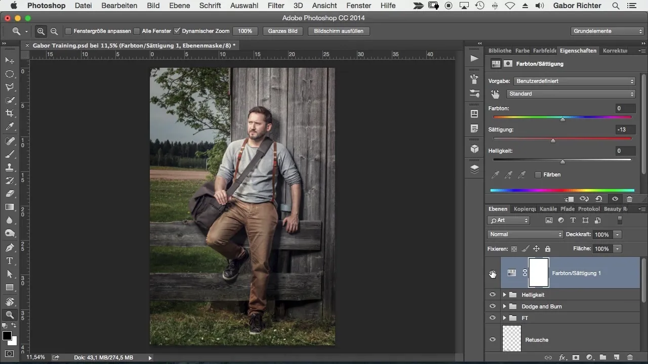Image resolution: width=648 pixels, height=364 pixels.
Task: Click the zoom out magnifier icon
Action: [x=54, y=31]
